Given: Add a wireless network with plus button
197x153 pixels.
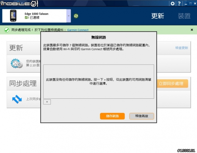Looking at the screenshot, I should point(47,102).
